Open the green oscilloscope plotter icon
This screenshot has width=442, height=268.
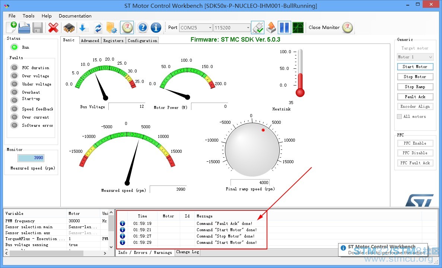[x=298, y=28]
